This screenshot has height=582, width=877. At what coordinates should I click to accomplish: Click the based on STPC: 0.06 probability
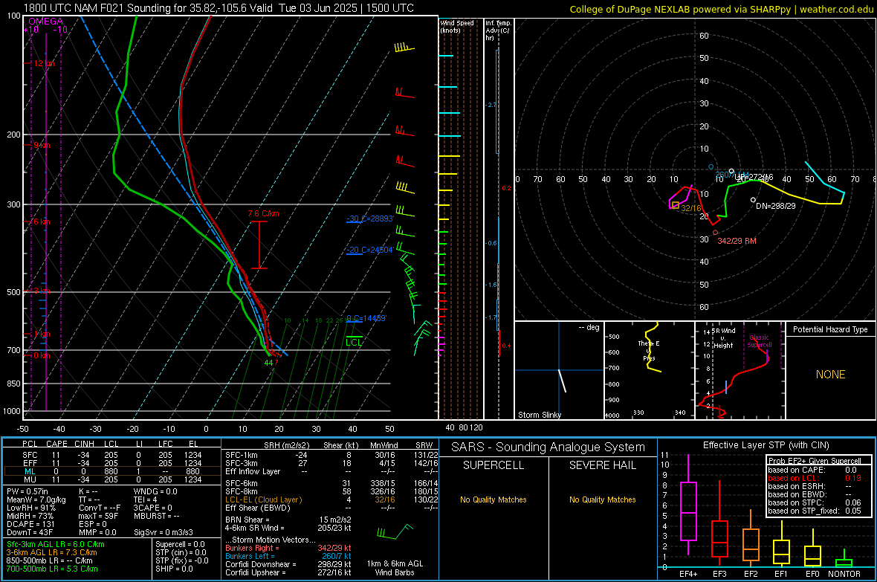click(x=815, y=502)
